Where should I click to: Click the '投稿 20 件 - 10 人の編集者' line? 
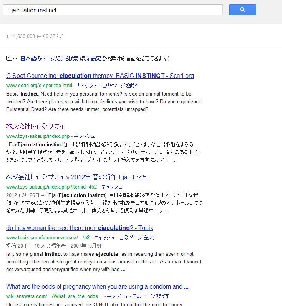click(36, 246)
